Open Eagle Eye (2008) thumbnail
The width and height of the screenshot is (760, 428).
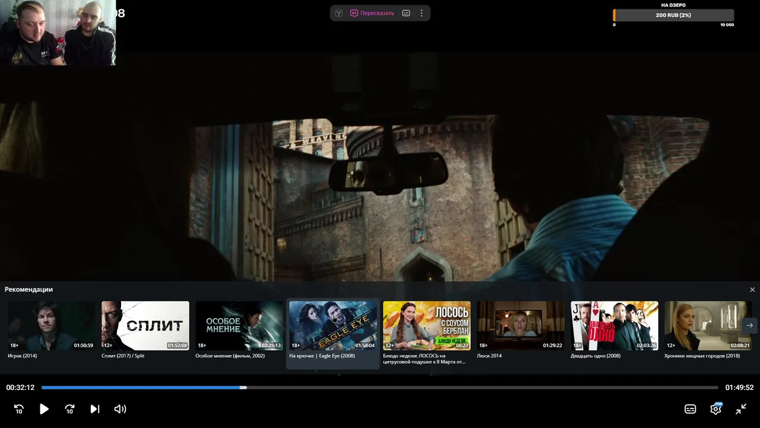tap(333, 326)
